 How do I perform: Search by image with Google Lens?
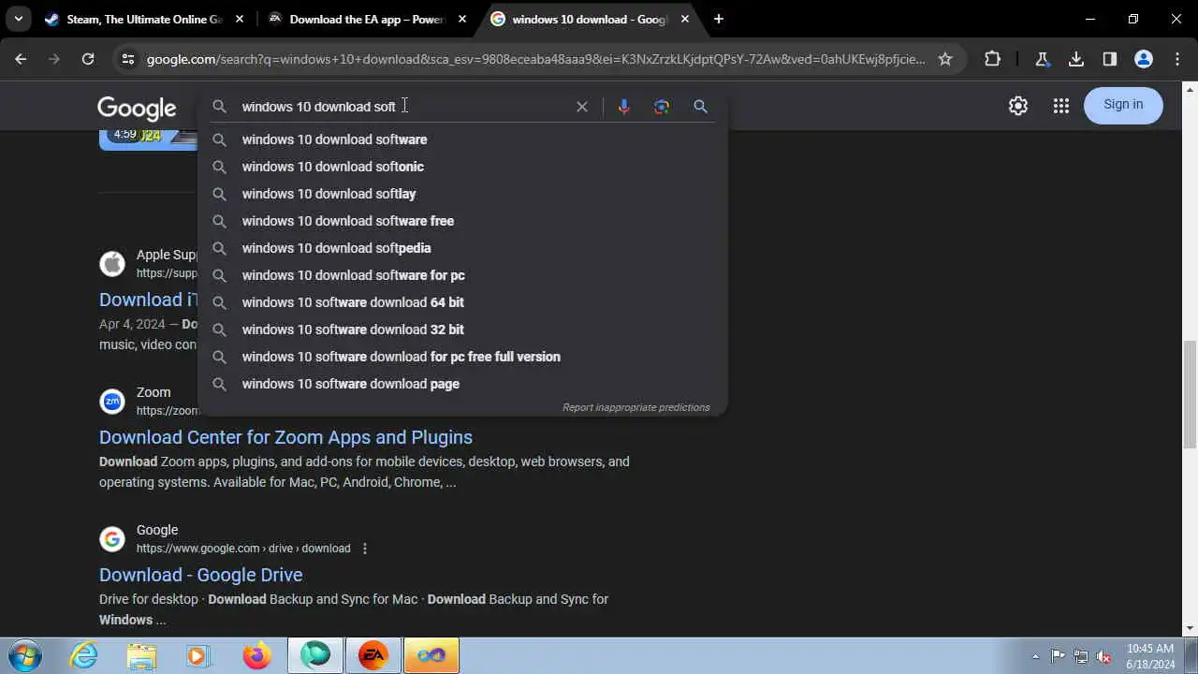click(662, 107)
